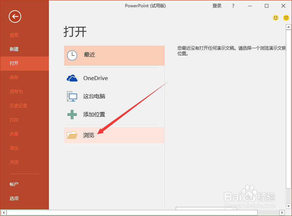Select 打开 in the sidebar
The height and width of the screenshot is (216, 292).
[x=14, y=63]
